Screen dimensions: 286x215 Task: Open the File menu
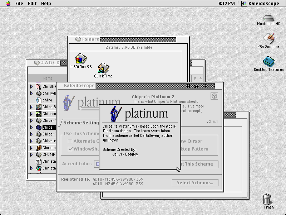pyautogui.click(x=19, y=4)
